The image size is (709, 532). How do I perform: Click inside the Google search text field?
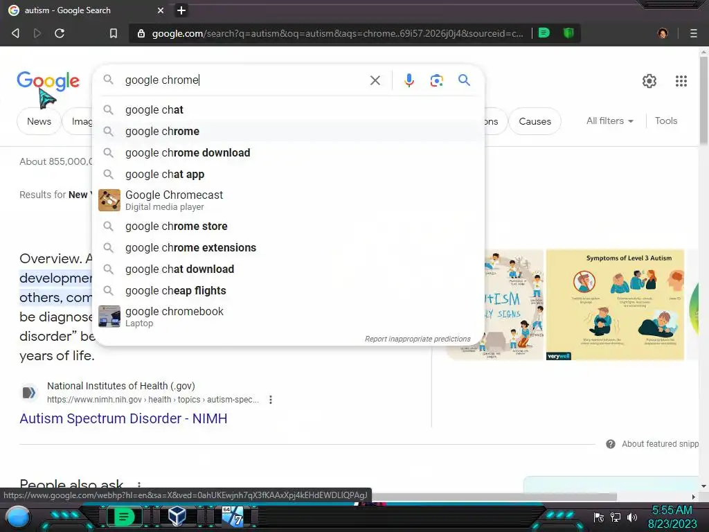244,80
